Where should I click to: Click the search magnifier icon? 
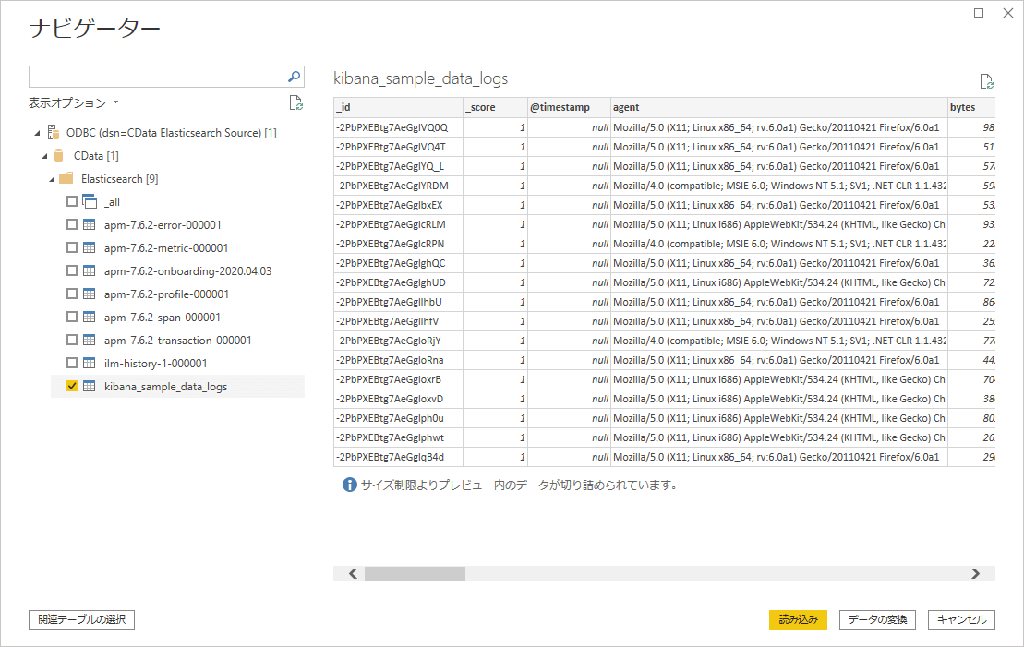point(295,77)
